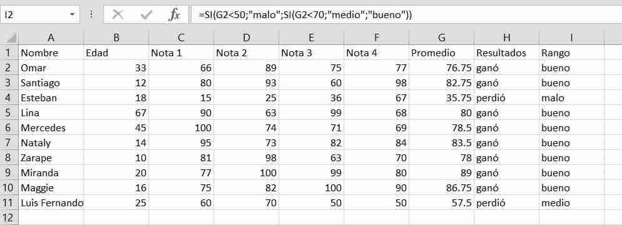Cancel formula entry with the X icon
This screenshot has height=225, width=622.
[118, 15]
